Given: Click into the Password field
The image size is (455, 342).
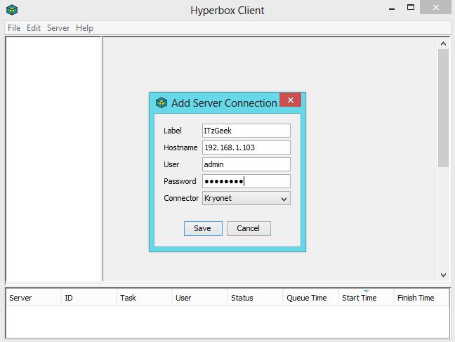Looking at the screenshot, I should tap(246, 181).
